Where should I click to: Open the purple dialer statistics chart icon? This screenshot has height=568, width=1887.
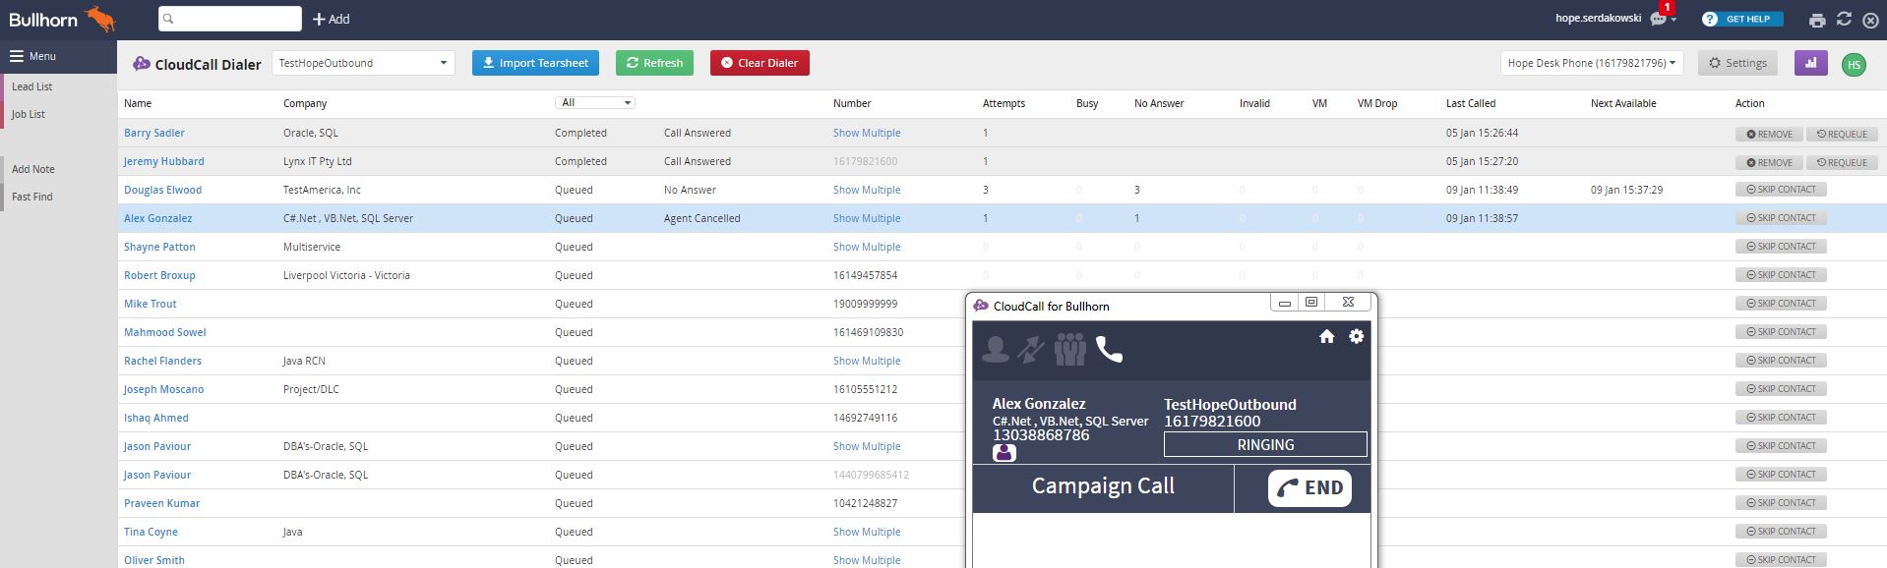pyautogui.click(x=1810, y=63)
